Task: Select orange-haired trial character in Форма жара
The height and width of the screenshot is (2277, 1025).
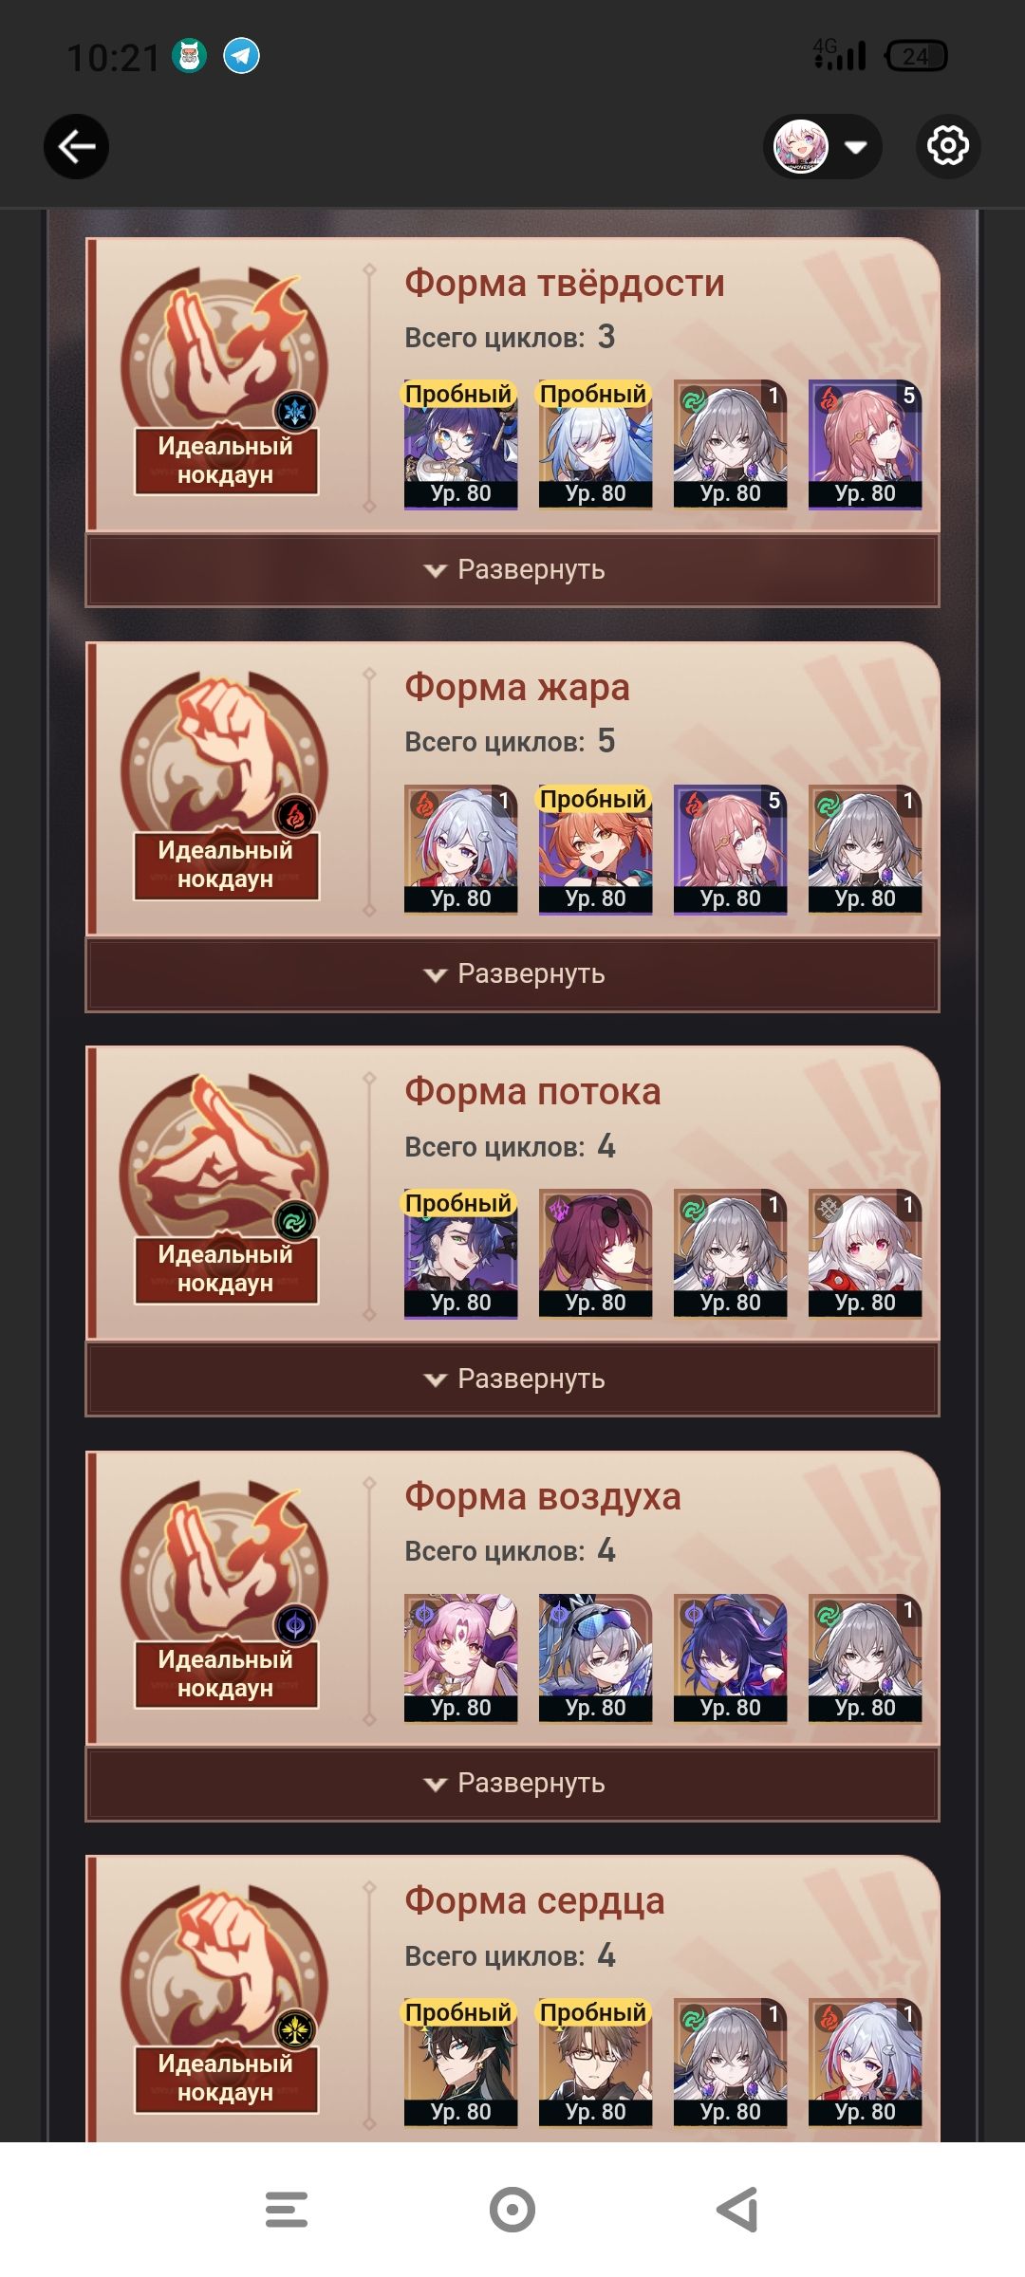Action: [596, 849]
